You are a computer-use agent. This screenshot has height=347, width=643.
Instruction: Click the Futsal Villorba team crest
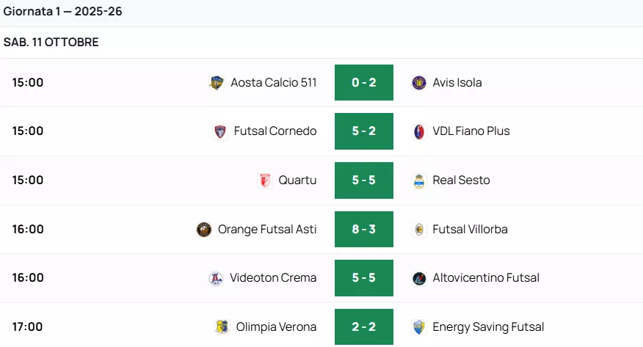[419, 230]
